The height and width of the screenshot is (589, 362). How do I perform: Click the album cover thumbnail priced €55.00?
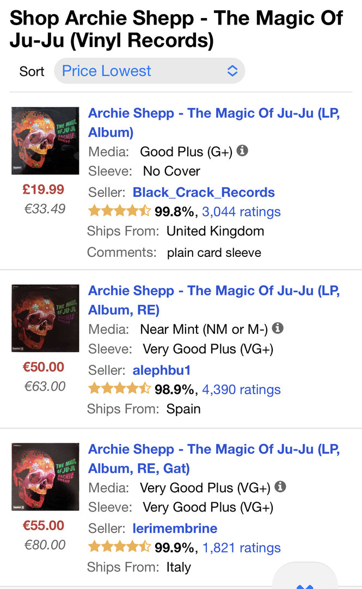(x=45, y=477)
